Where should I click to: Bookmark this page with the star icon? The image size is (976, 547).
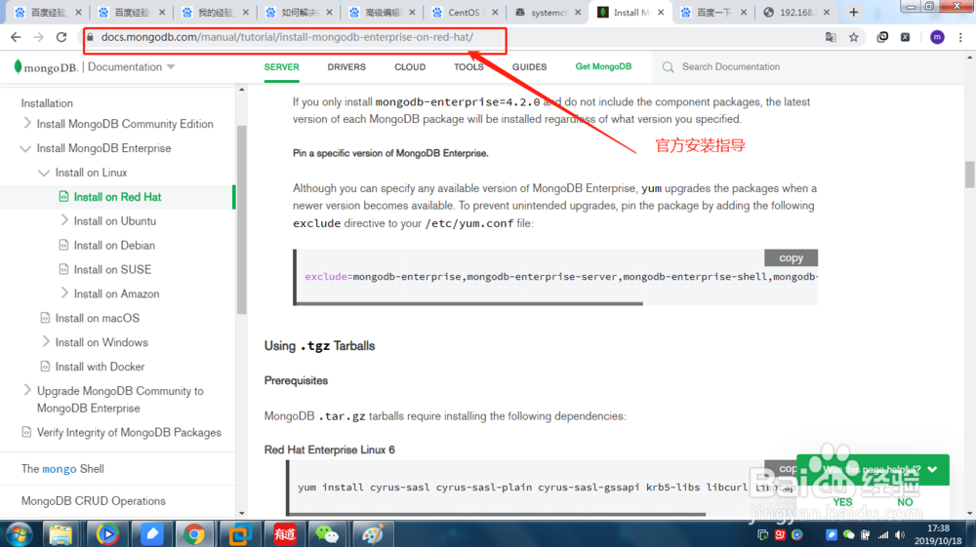[x=854, y=37]
